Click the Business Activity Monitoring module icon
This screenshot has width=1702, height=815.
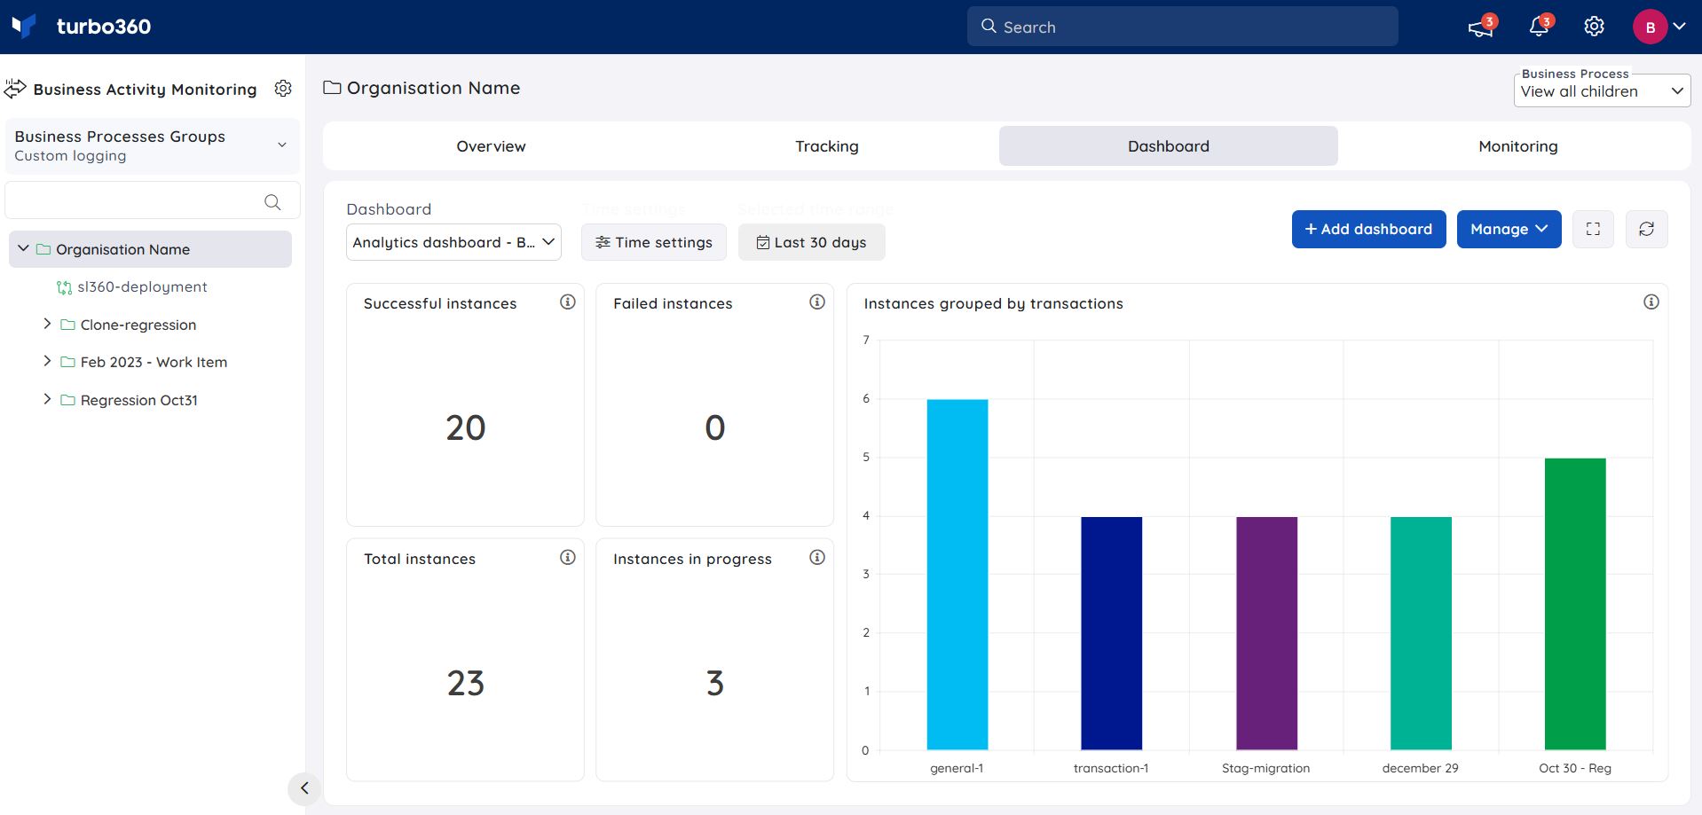tap(15, 89)
